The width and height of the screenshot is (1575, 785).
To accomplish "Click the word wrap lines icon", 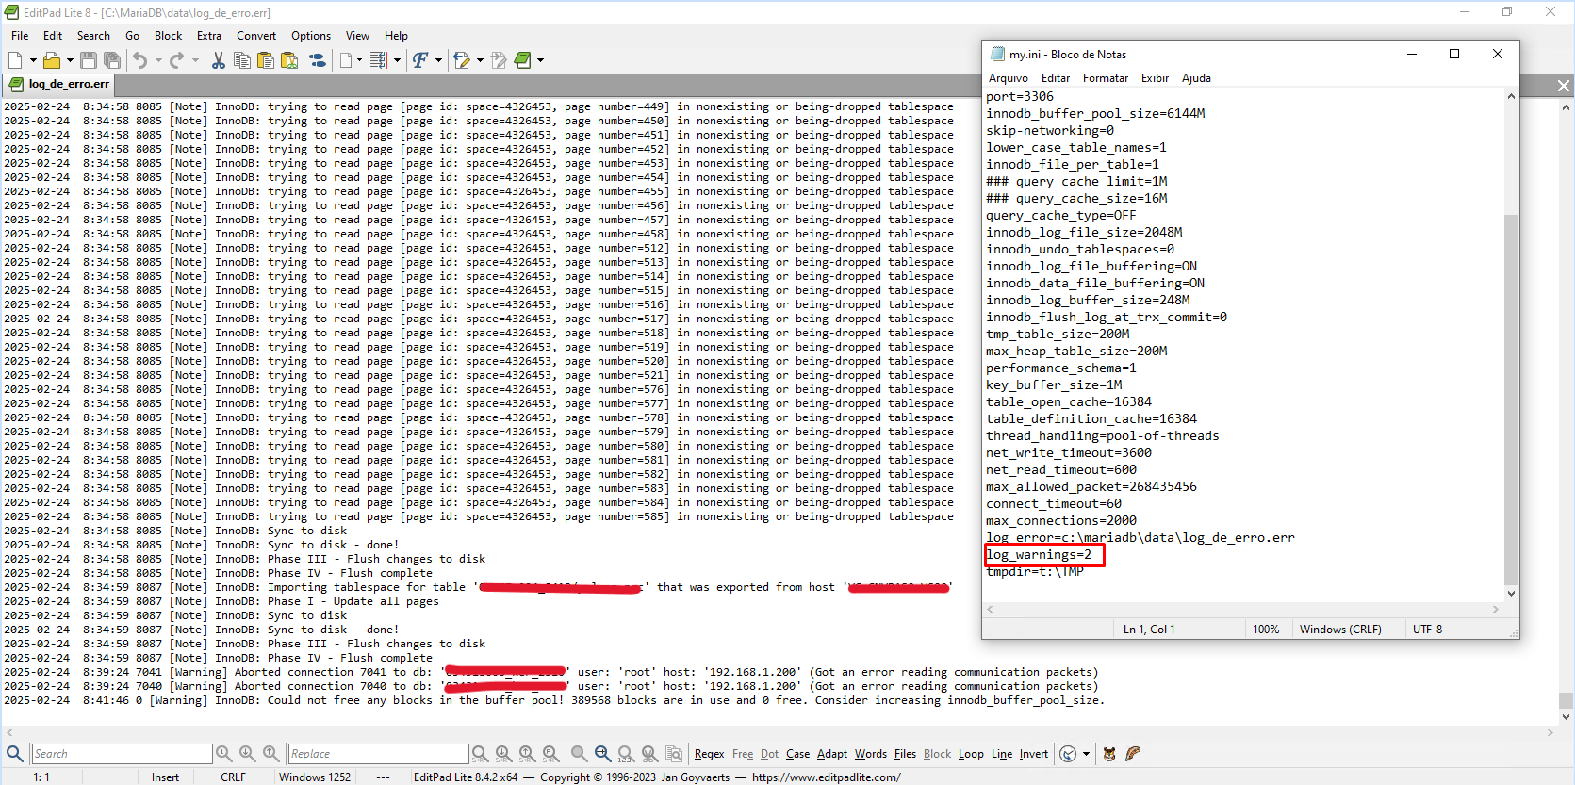I will click(379, 60).
